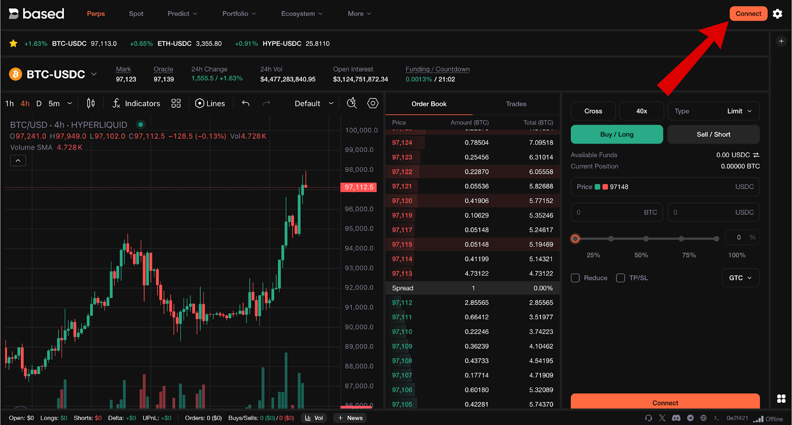Enable the Reduce checkbox
Screen dimensions: 792x425
(575, 278)
